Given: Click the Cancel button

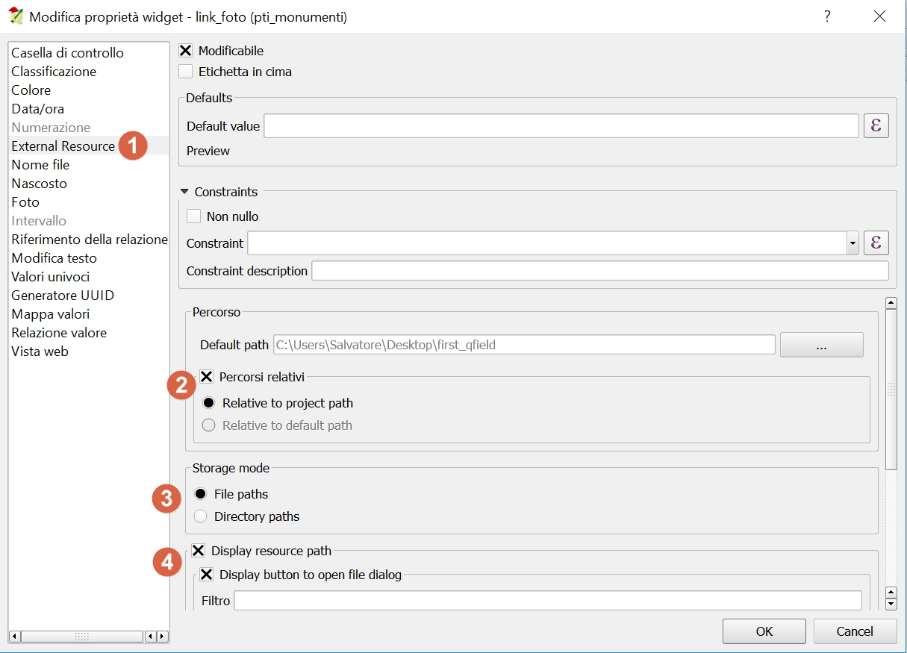Looking at the screenshot, I should pyautogui.click(x=855, y=631).
